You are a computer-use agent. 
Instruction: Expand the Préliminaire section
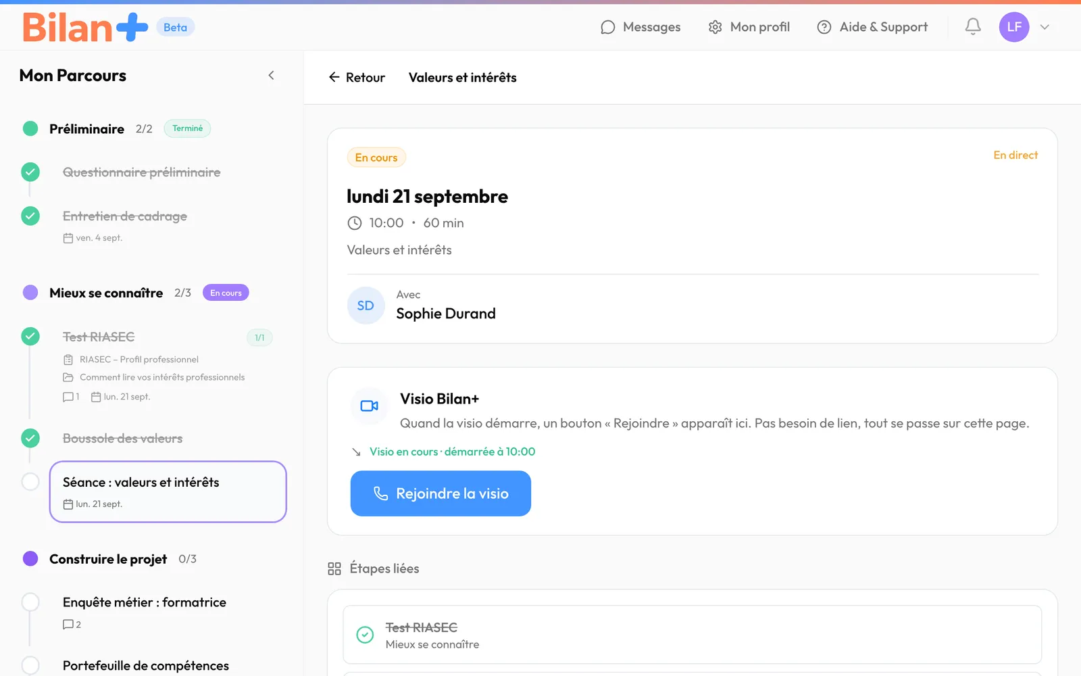tap(86, 128)
